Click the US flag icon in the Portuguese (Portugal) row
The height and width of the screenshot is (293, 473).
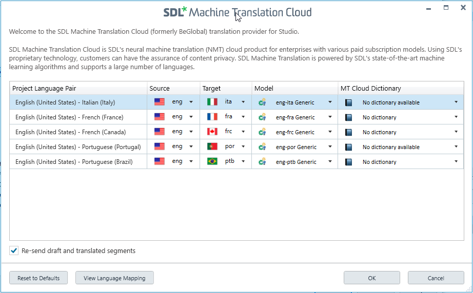[x=159, y=146]
